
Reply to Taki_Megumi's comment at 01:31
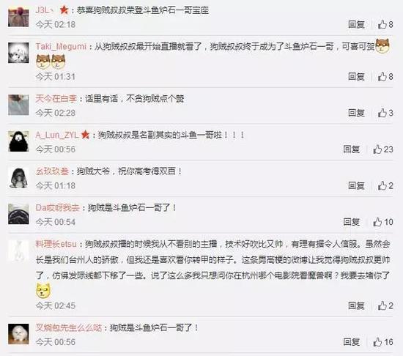(x=356, y=76)
